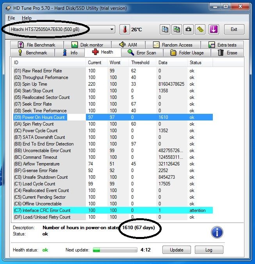The width and height of the screenshot is (255, 264).
Task: Select the Spin Retry Count row
Action: tap(113, 124)
